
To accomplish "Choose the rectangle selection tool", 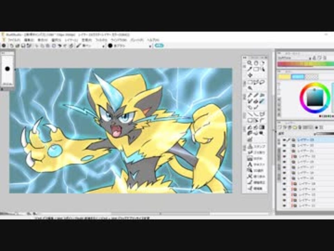I will (x=250, y=82).
